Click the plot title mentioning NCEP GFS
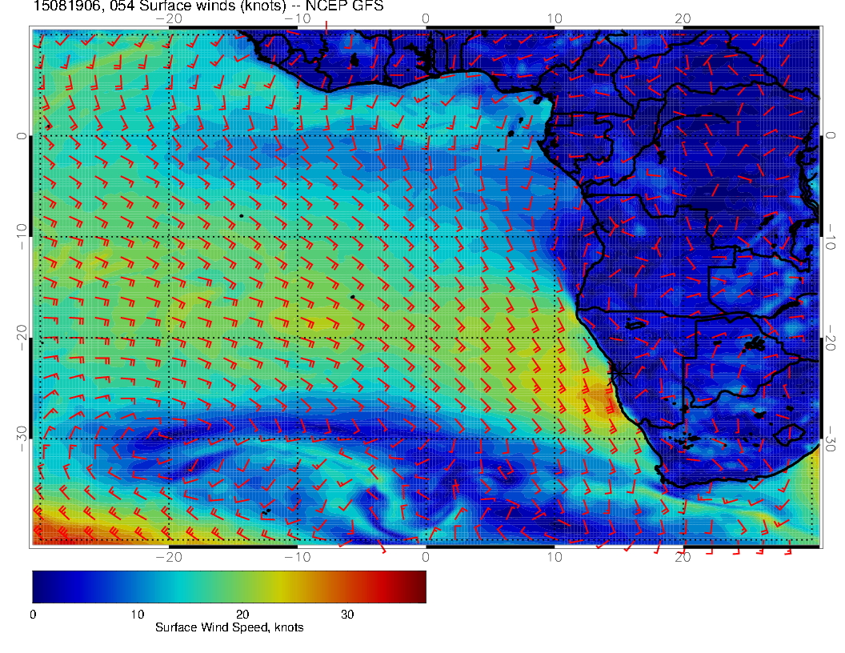The width and height of the screenshot is (845, 653). (x=208, y=6)
